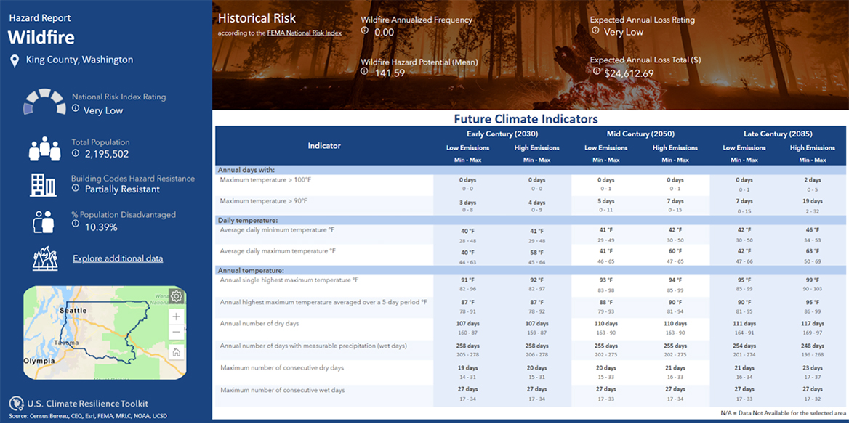The image size is (849, 424).
Task: Click info icon for Wildfire Annualized Frequency
Action: click(365, 31)
